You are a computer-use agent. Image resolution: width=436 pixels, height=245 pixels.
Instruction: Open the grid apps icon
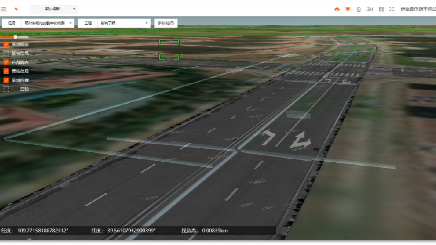coord(381,9)
